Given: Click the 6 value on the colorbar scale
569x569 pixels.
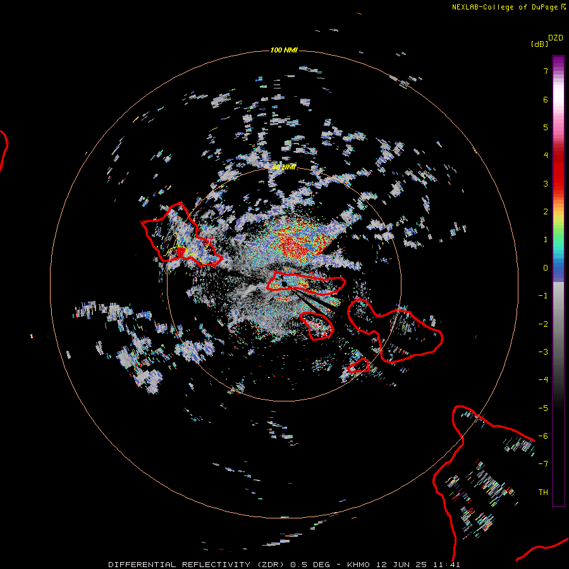Looking at the screenshot, I should 546,99.
